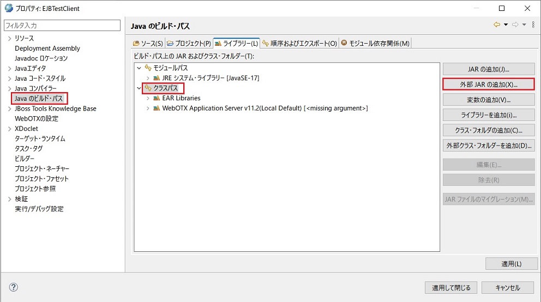The width and height of the screenshot is (541, 302).
Task: Click the キャンセル button
Action: pyautogui.click(x=508, y=287)
